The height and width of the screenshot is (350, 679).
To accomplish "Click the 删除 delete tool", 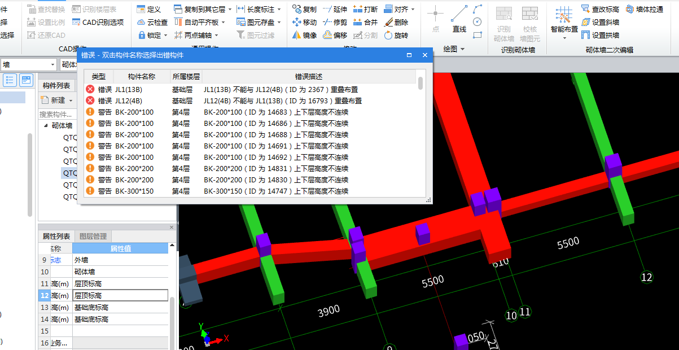I will pyautogui.click(x=395, y=22).
